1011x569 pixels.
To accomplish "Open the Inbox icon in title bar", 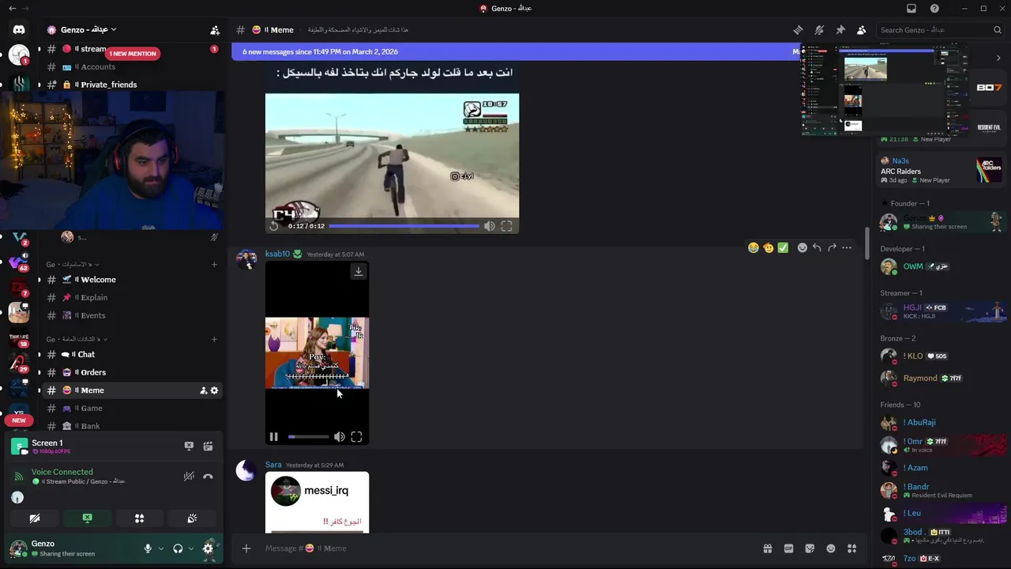I will tap(911, 9).
